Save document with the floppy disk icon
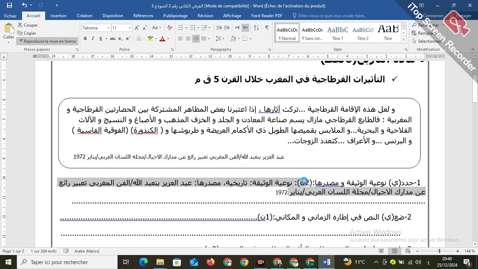478x269 pixels. pyautogui.click(x=9, y=5)
